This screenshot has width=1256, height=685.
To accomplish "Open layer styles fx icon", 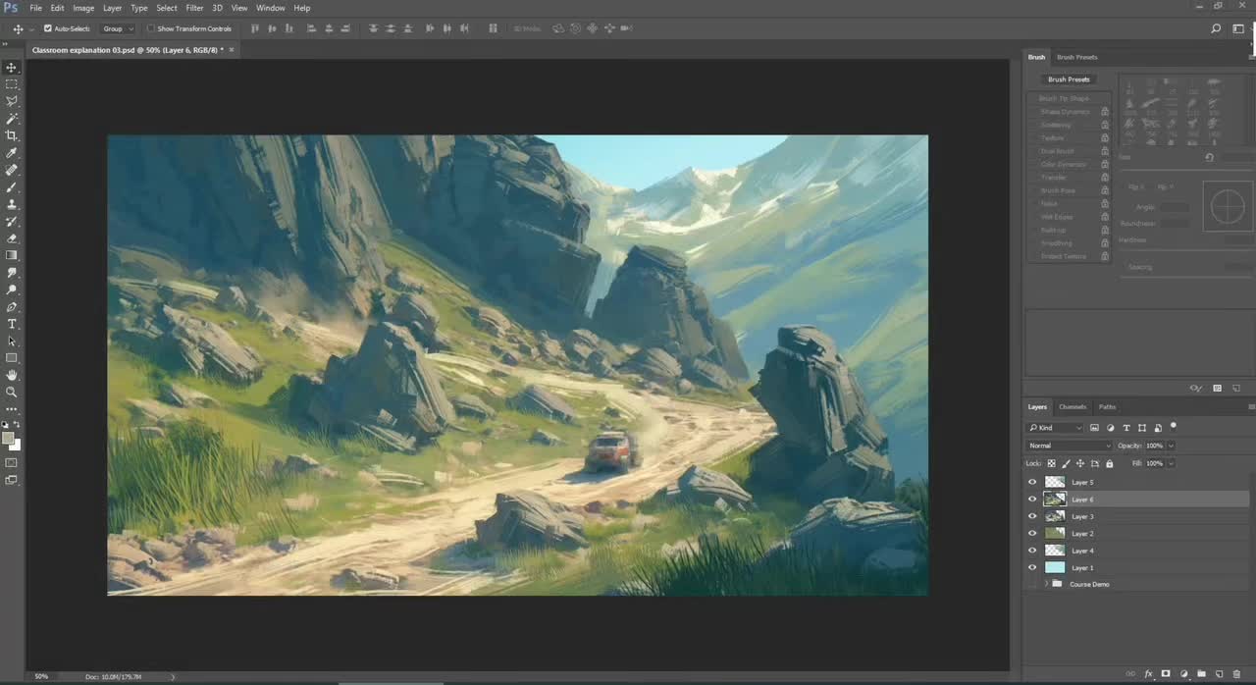I will click(1148, 674).
